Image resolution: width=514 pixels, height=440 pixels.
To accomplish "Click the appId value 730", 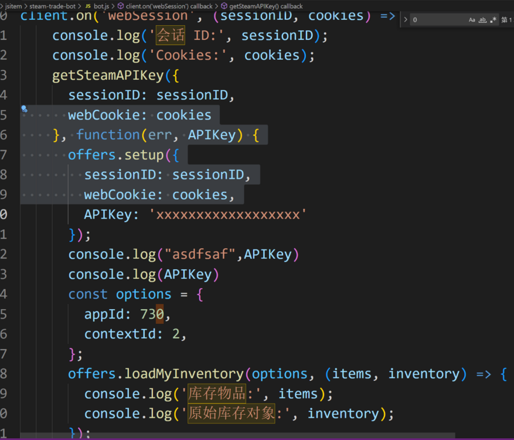I will click(152, 314).
